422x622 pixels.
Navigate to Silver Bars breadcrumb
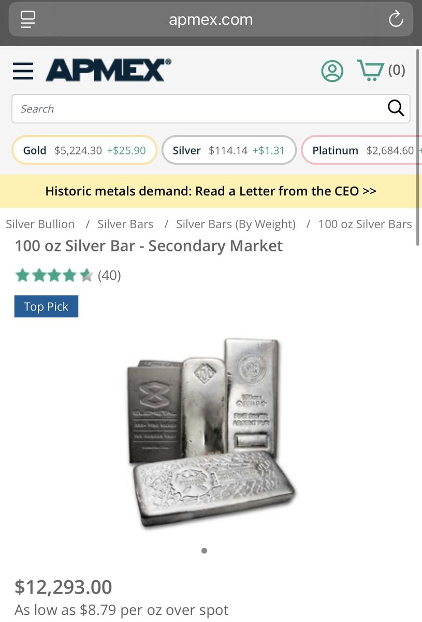point(125,224)
